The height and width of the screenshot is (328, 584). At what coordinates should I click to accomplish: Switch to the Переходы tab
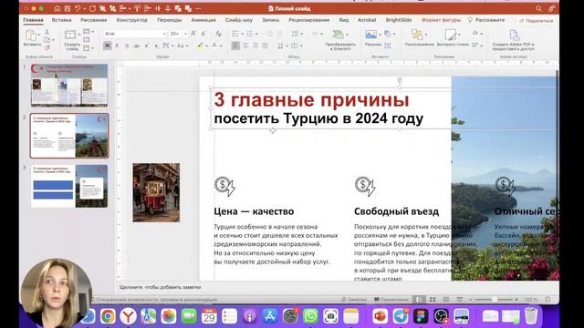[169, 20]
